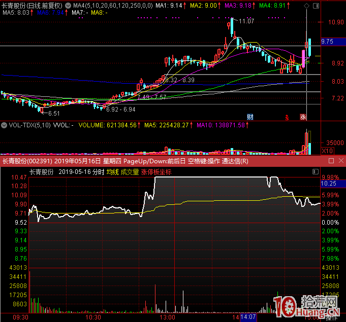This screenshot has height=322, width=346.
Task: Close the intraday popup window
Action: [341, 161]
